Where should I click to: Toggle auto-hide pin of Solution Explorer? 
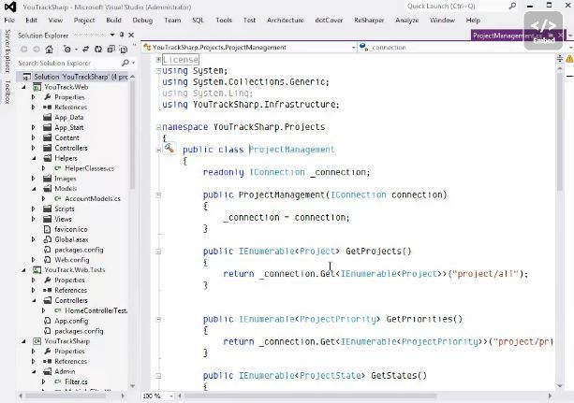point(122,36)
